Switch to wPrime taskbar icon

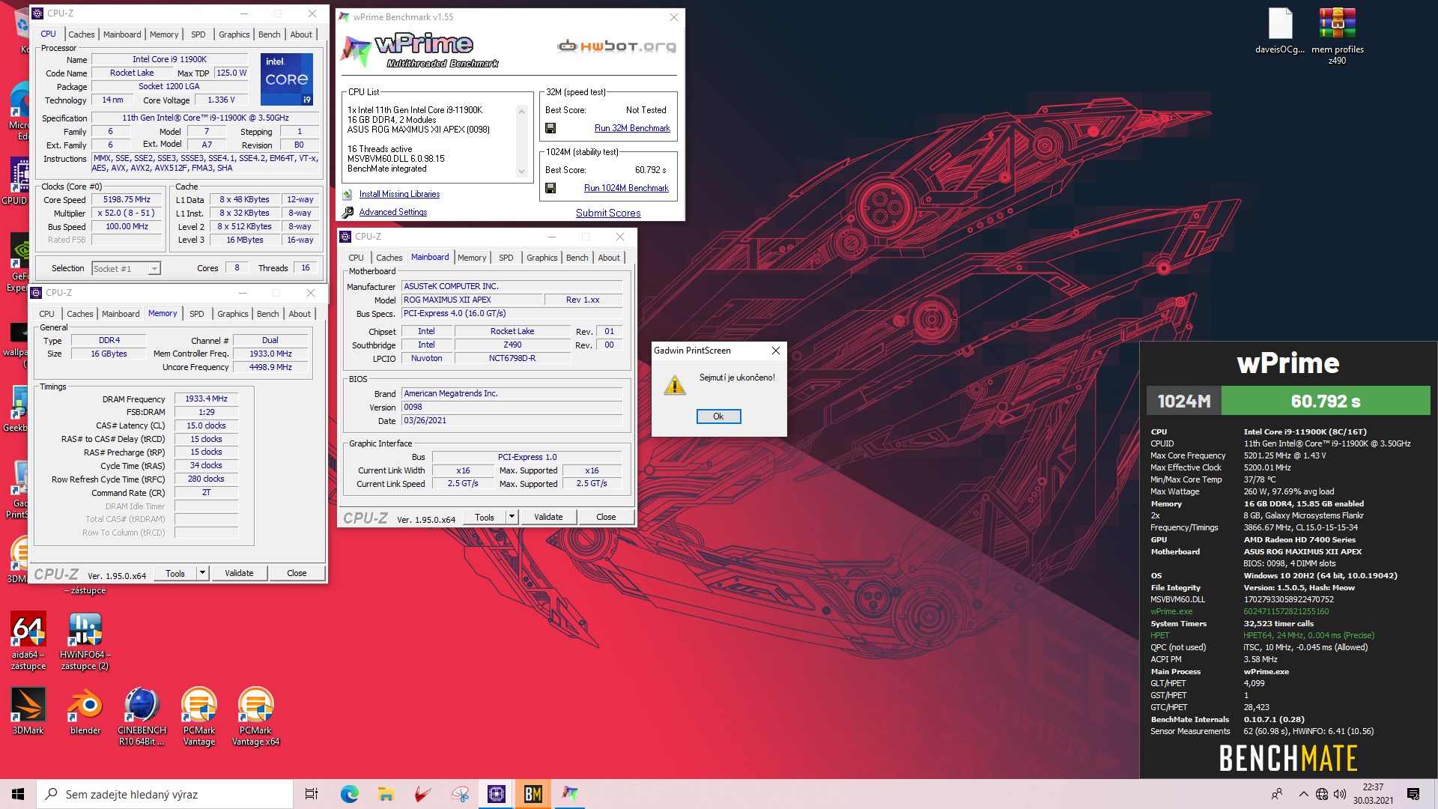tap(570, 794)
